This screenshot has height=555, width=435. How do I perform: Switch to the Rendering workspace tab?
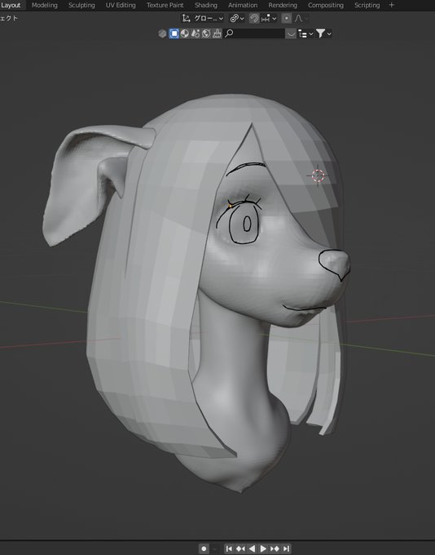click(283, 6)
